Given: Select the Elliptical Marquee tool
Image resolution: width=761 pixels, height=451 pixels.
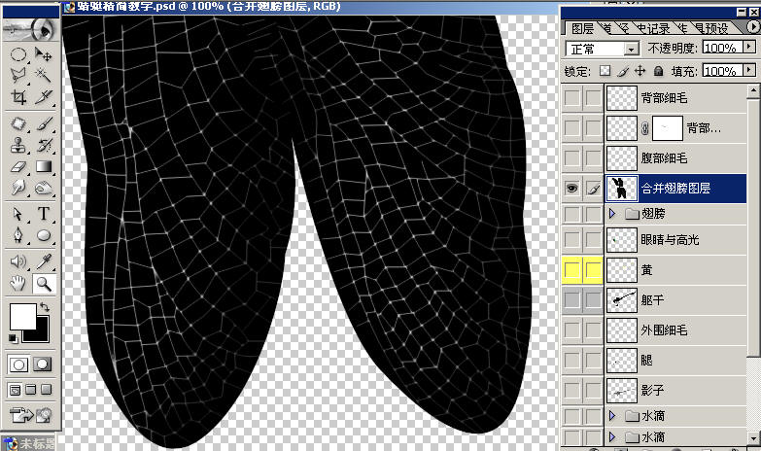Looking at the screenshot, I should tap(17, 54).
